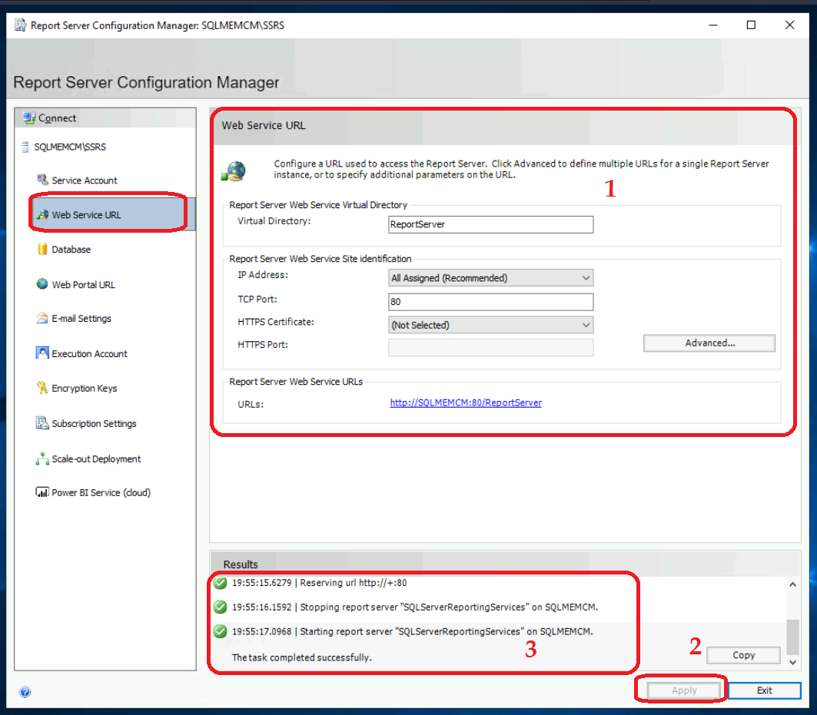Expand the IP Address dropdown

click(586, 278)
